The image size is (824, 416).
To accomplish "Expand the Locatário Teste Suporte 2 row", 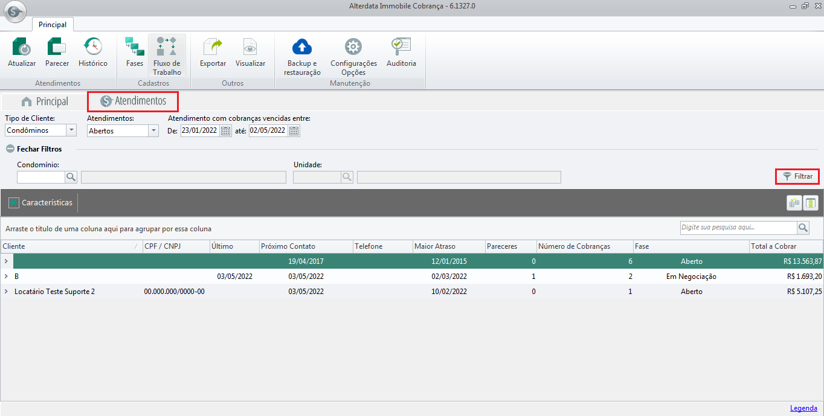I will 6,292.
